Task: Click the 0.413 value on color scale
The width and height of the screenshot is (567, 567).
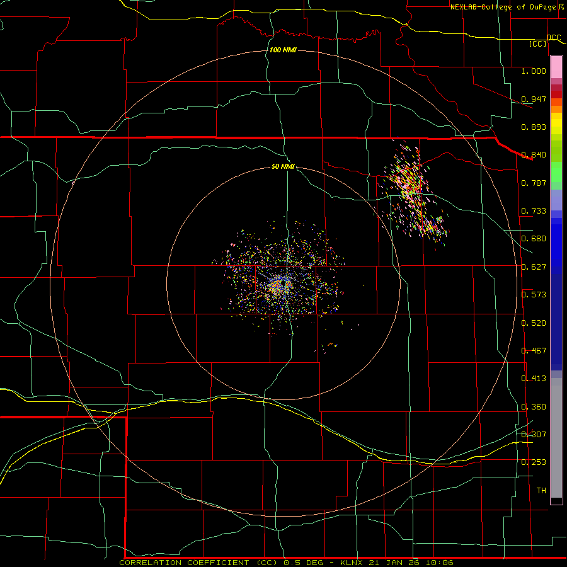Action: tap(534, 379)
